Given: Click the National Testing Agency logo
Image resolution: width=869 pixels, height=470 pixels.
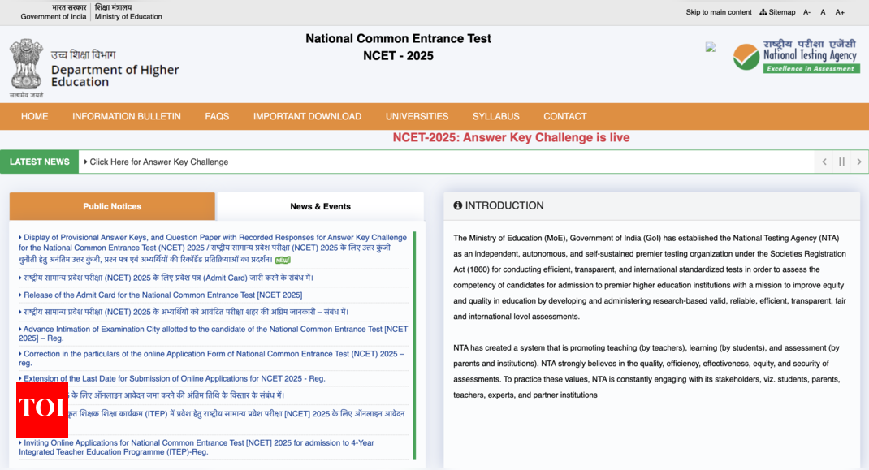Looking at the screenshot, I should pos(796,57).
